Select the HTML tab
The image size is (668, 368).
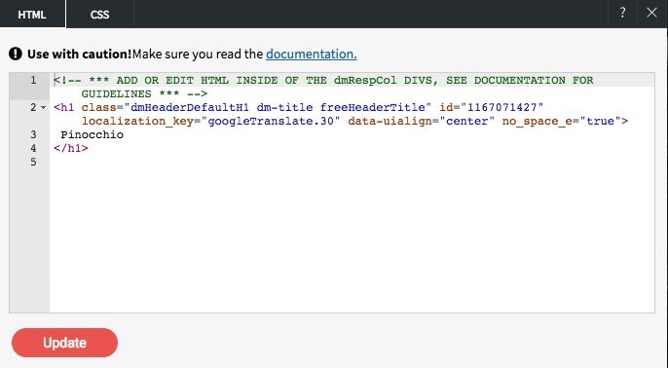pyautogui.click(x=32, y=15)
